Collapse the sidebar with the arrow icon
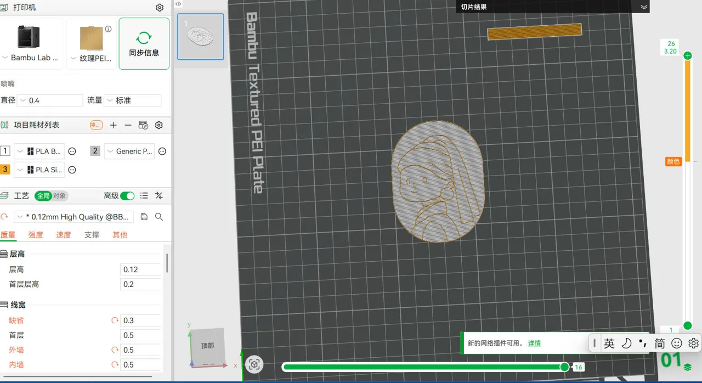 point(178,4)
